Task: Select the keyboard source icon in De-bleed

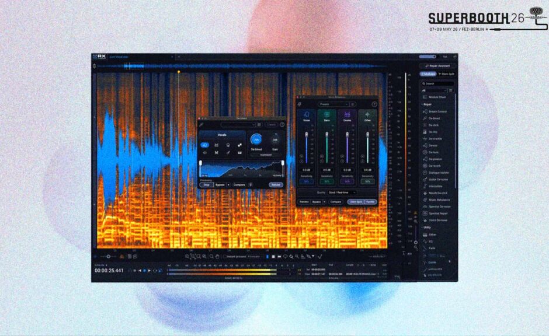Action: click(x=239, y=153)
